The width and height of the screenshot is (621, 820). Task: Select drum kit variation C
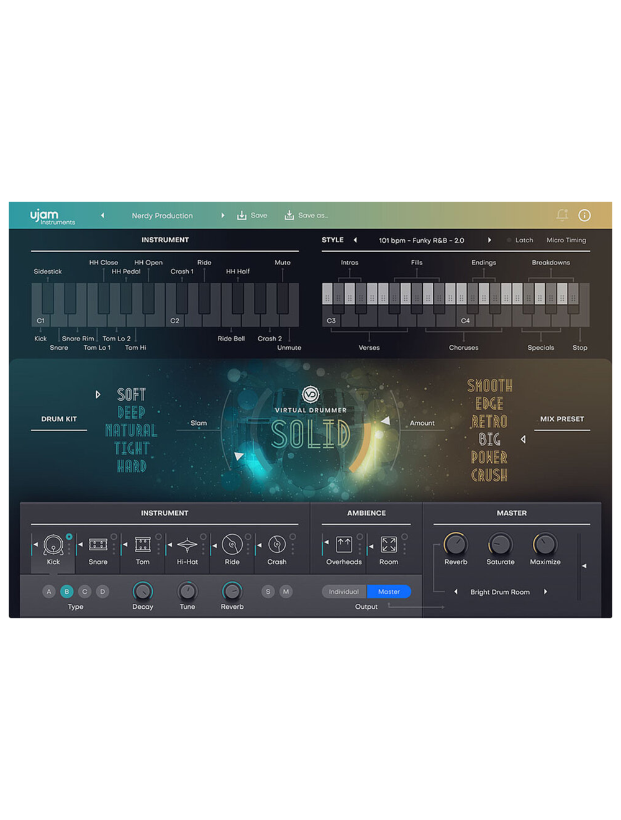[x=84, y=591]
